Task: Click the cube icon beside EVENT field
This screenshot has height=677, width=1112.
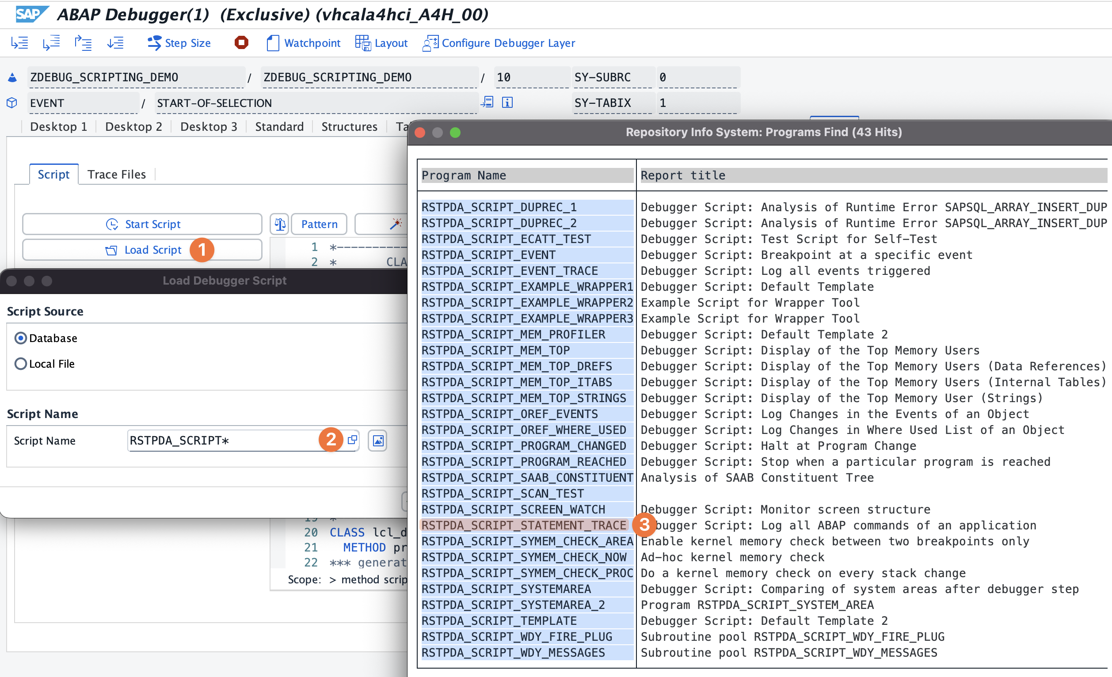Action: tap(12, 103)
